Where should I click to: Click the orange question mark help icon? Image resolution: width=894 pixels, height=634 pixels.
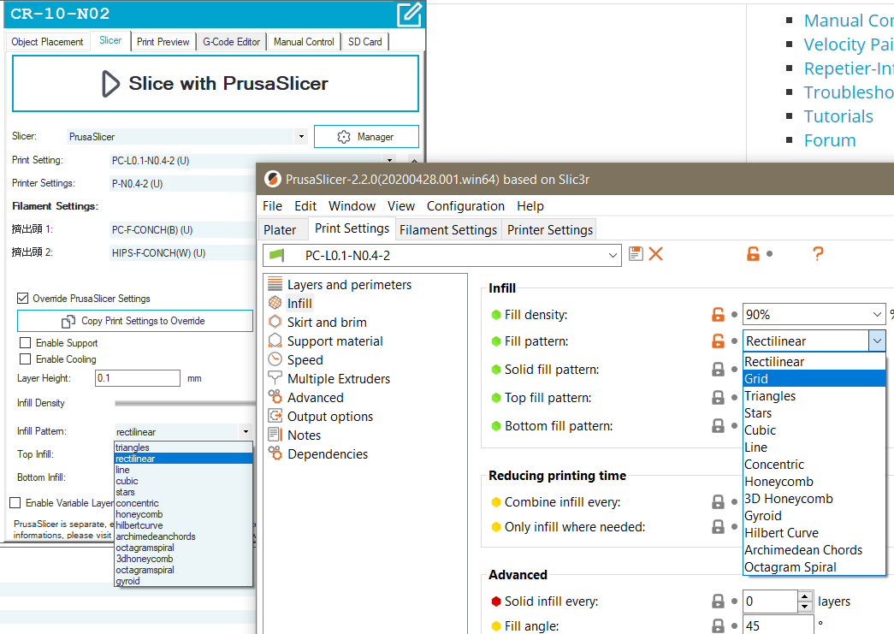tap(818, 254)
